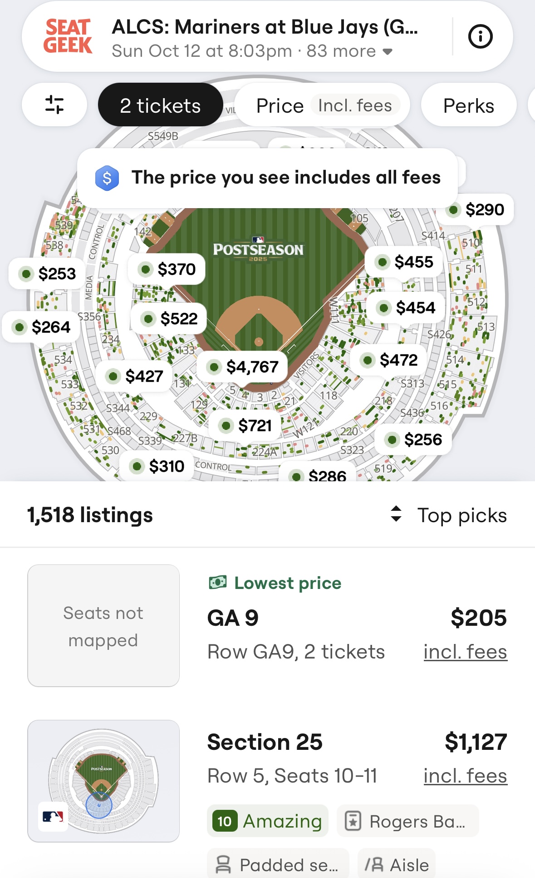This screenshot has width=535, height=878.
Task: Tap the Padded seats feature chip
Action: (278, 864)
